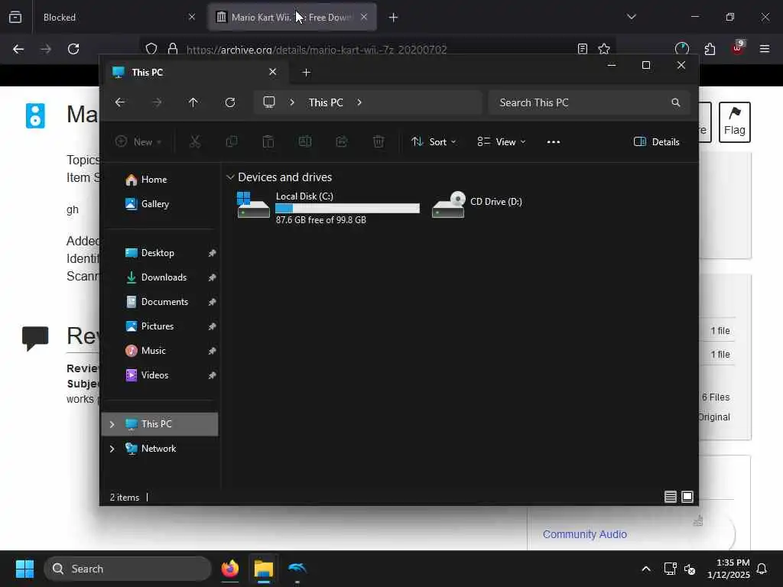Open Dolphin emulator from the taskbar

pyautogui.click(x=297, y=569)
